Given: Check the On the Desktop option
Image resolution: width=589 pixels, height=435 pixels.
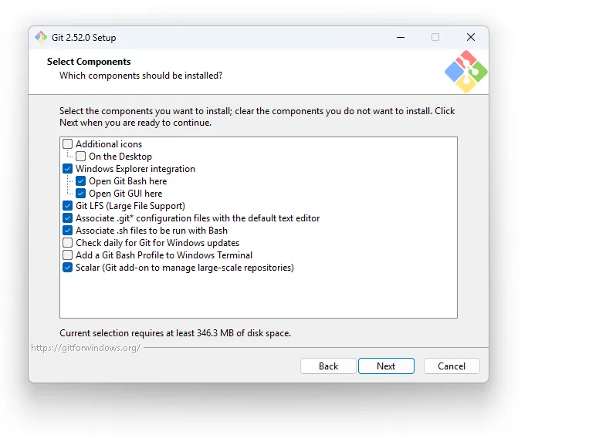Looking at the screenshot, I should point(81,157).
